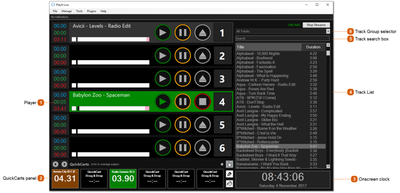The image size is (400, 193).
Task: Open the Plugins menu
Action: 92,11
